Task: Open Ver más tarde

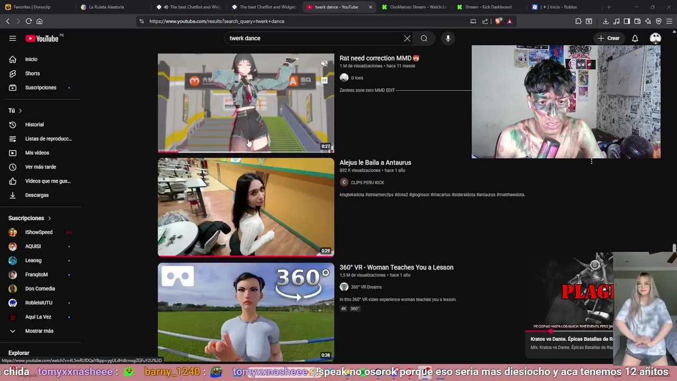Action: [x=40, y=167]
